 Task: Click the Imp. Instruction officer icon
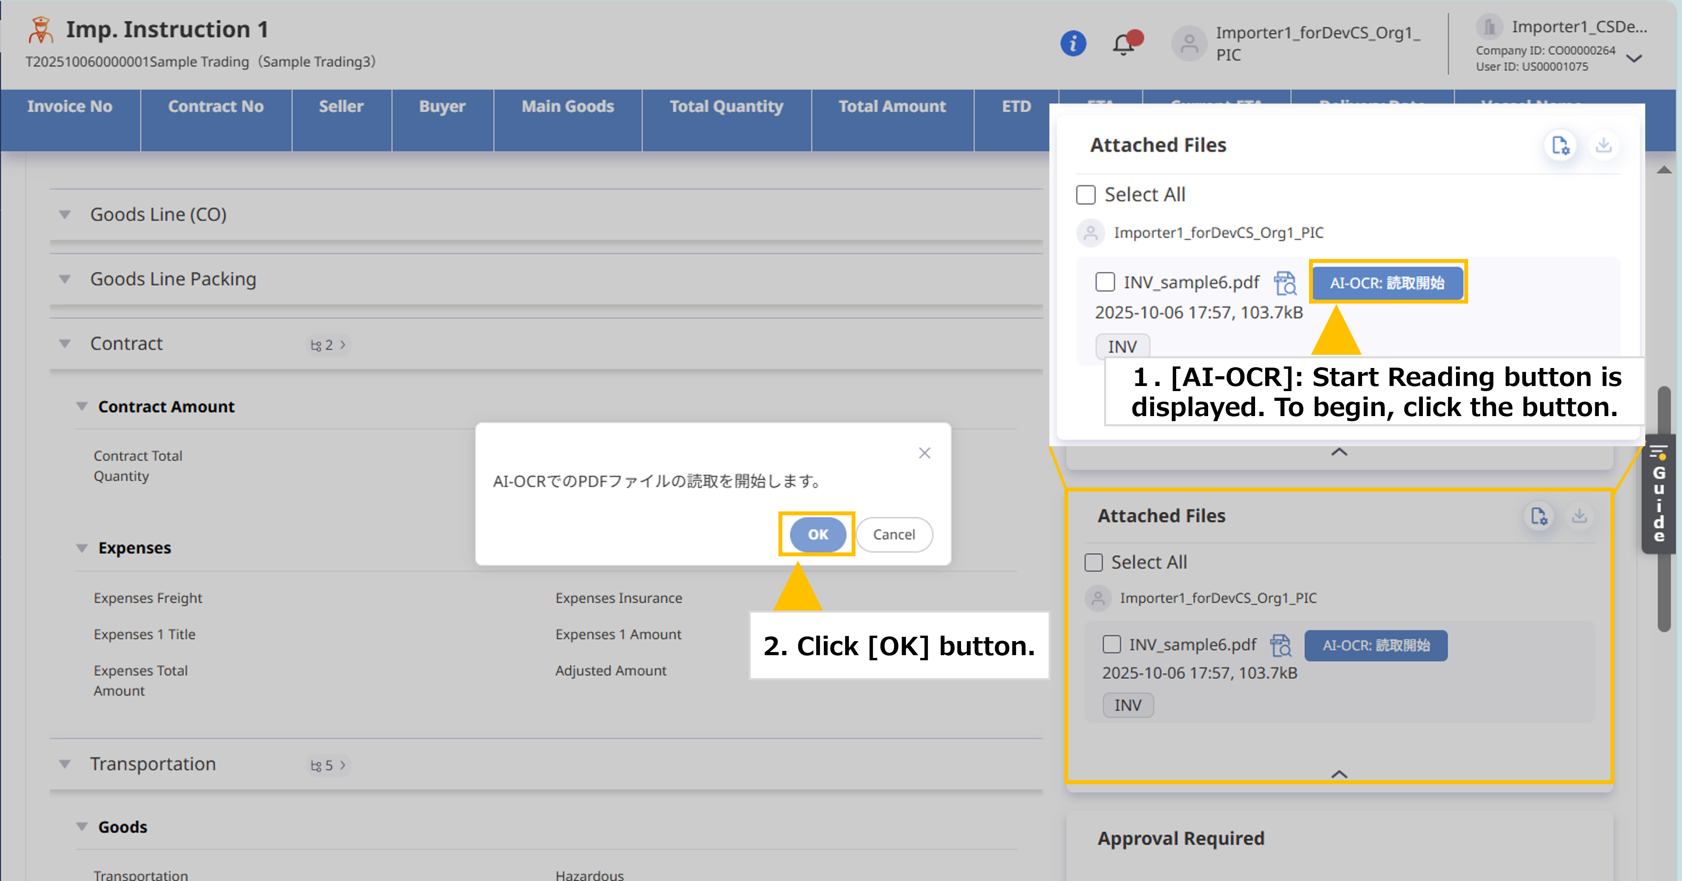41,30
